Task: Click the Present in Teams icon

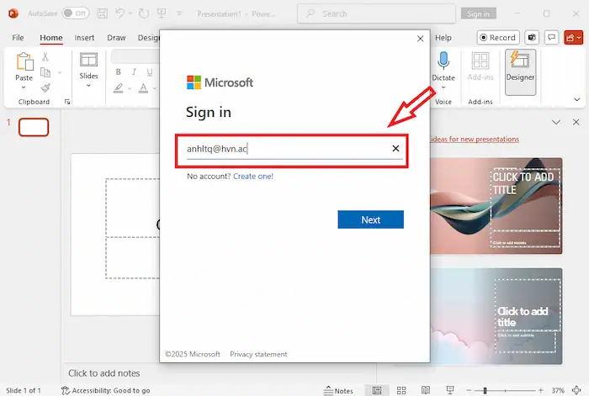Action: [x=532, y=38]
